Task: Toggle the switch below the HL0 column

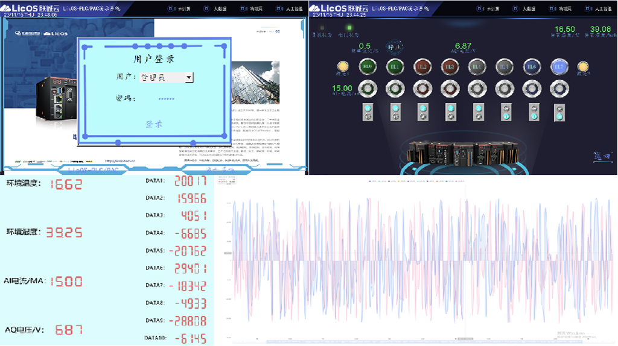Action: [367, 112]
